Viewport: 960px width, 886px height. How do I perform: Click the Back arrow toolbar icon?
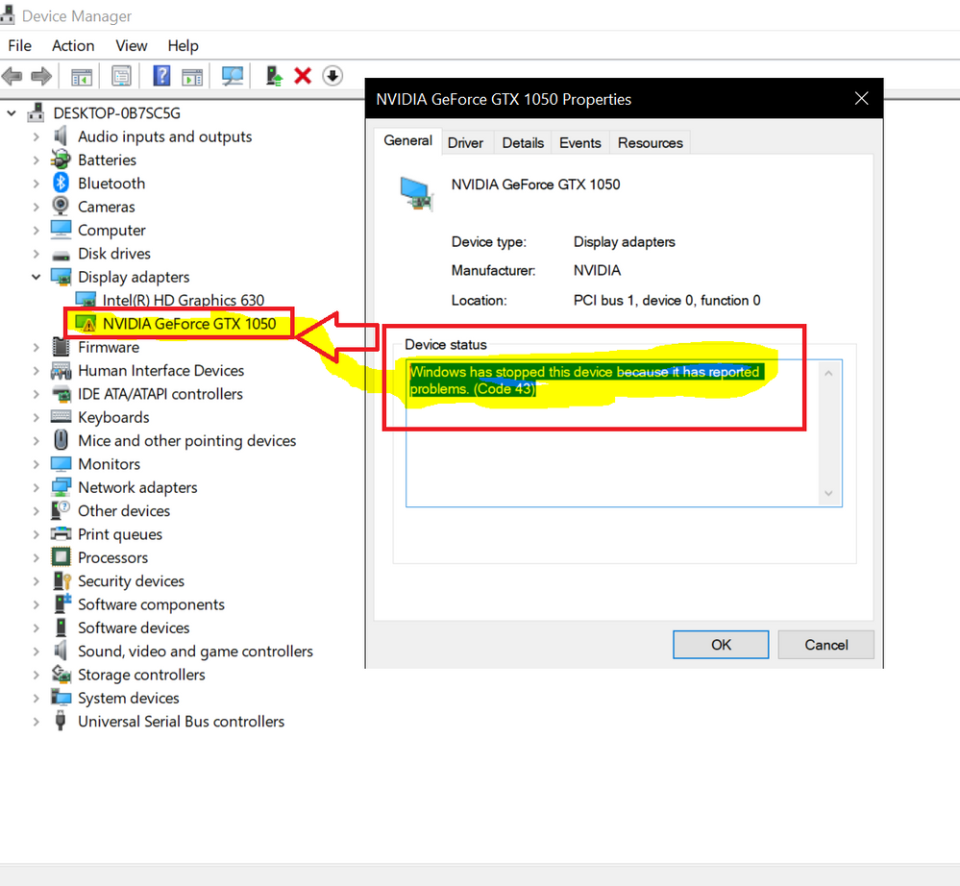[x=12, y=77]
